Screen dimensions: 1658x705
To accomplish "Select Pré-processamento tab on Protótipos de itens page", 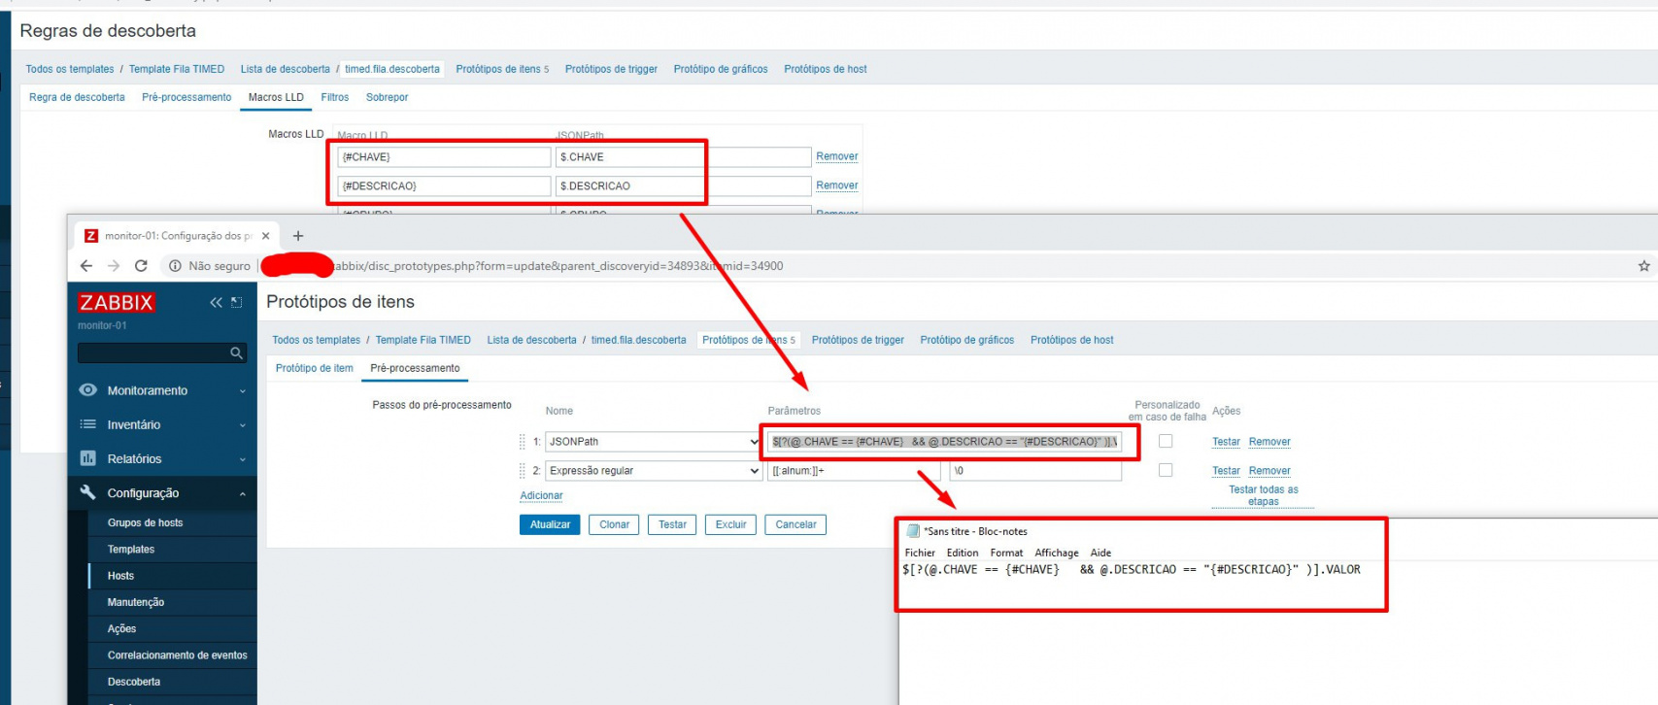I will (415, 368).
